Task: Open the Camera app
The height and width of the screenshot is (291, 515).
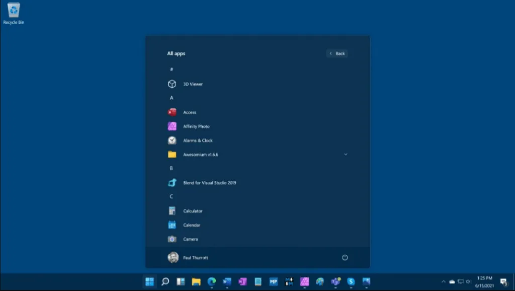Action: coord(190,239)
